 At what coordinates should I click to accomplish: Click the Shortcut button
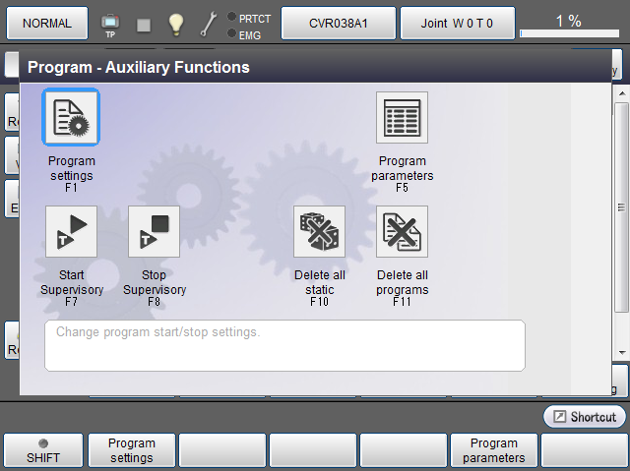(x=585, y=417)
